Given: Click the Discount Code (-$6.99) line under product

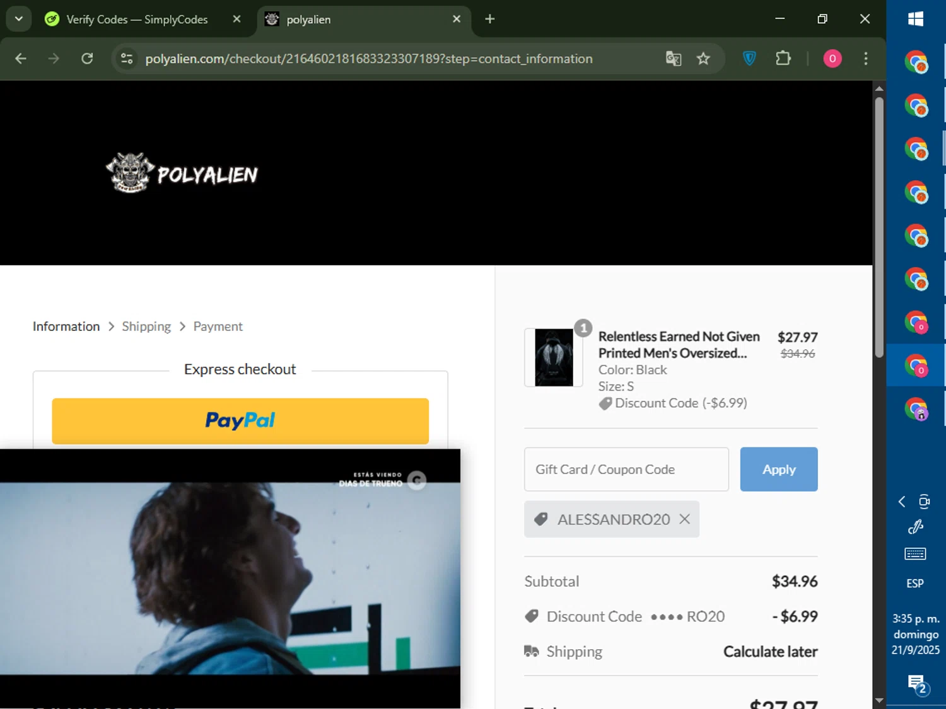Looking at the screenshot, I should pyautogui.click(x=673, y=403).
